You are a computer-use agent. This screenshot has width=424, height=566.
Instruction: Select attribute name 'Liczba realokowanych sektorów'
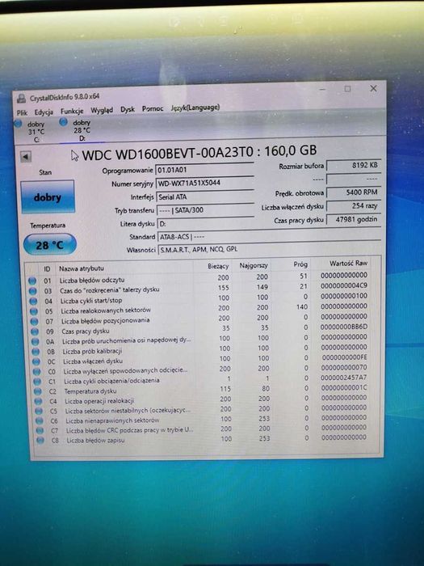point(106,310)
